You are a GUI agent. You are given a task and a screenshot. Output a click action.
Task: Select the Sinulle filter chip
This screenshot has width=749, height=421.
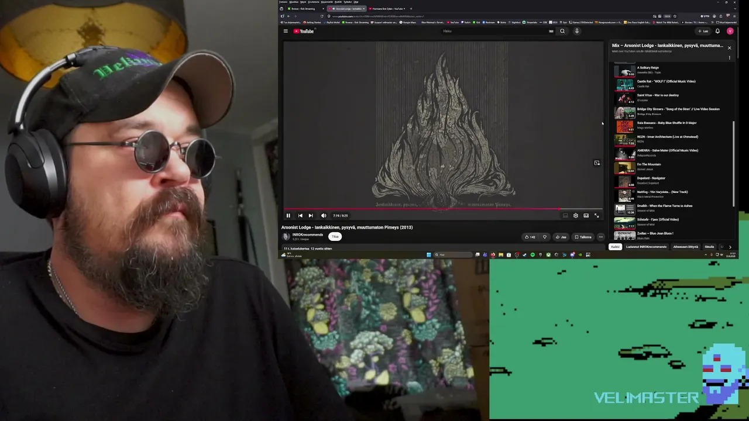click(709, 247)
